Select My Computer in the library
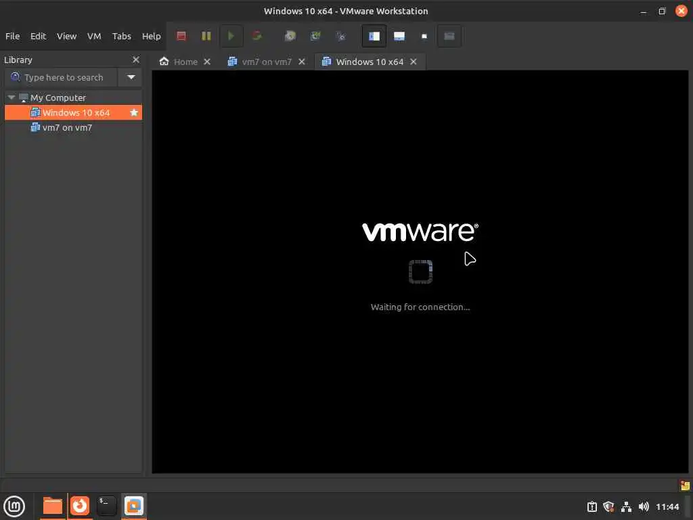The width and height of the screenshot is (693, 520). (x=58, y=97)
